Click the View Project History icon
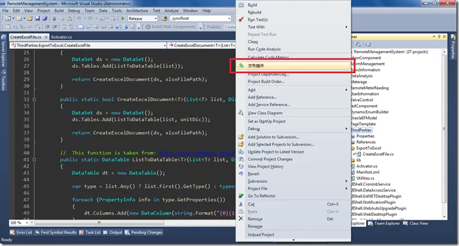The height and width of the screenshot is (246, 459). (241, 166)
